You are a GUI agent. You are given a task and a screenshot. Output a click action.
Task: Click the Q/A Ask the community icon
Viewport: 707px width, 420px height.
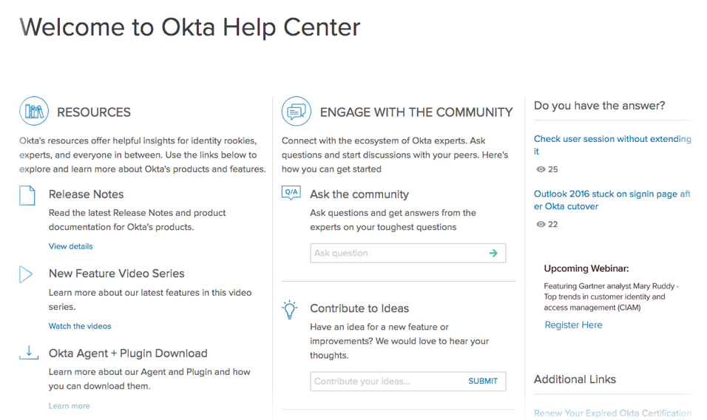291,194
